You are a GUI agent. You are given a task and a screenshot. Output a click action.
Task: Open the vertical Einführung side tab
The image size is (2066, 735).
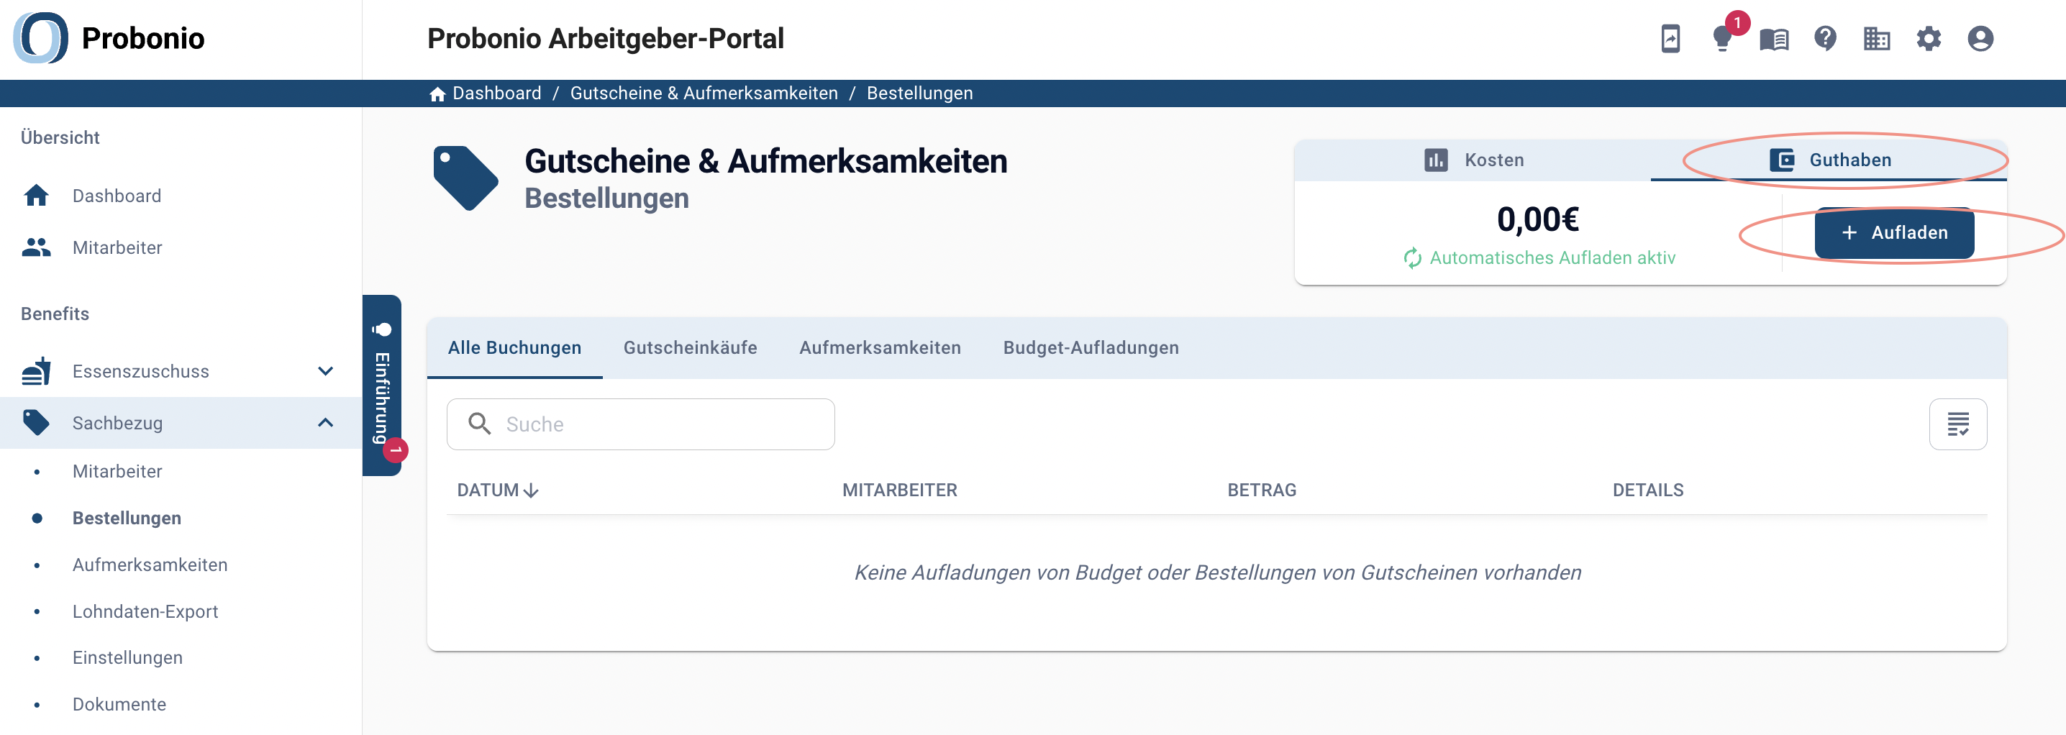[383, 385]
